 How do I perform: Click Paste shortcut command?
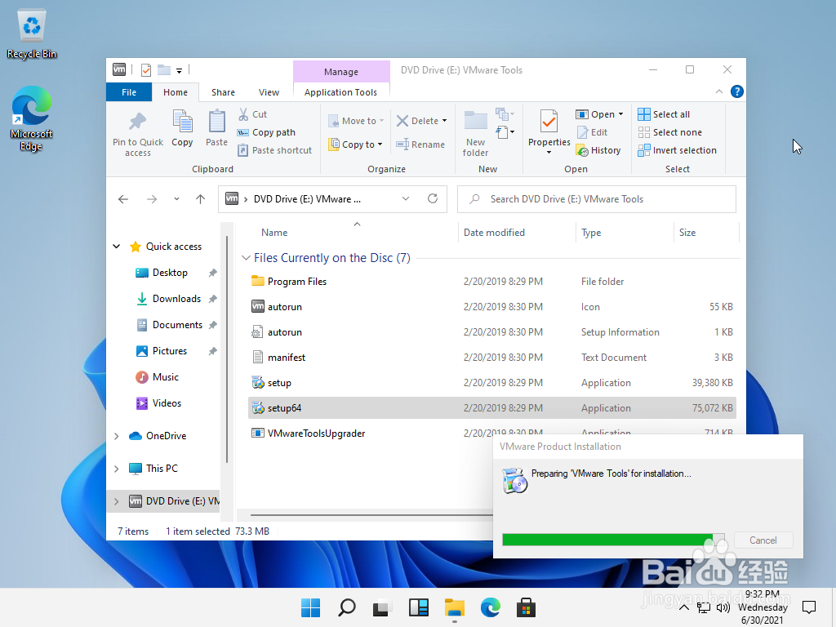tap(274, 150)
